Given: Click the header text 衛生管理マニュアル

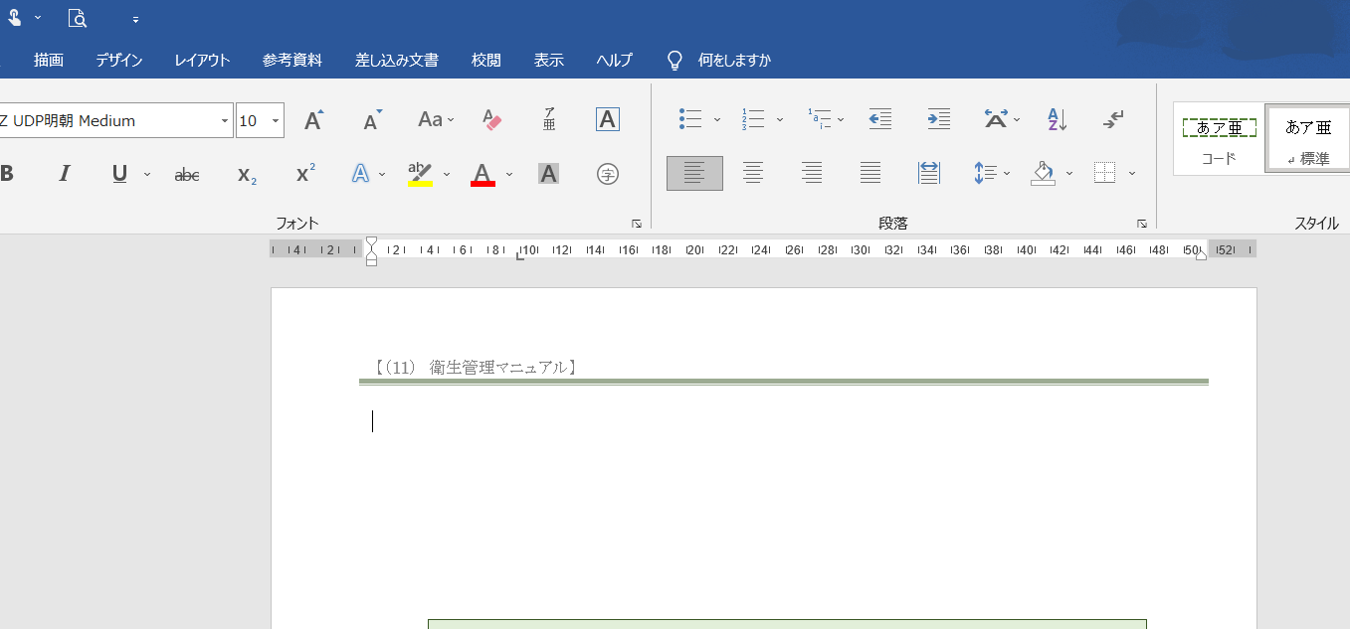Looking at the screenshot, I should click(498, 367).
